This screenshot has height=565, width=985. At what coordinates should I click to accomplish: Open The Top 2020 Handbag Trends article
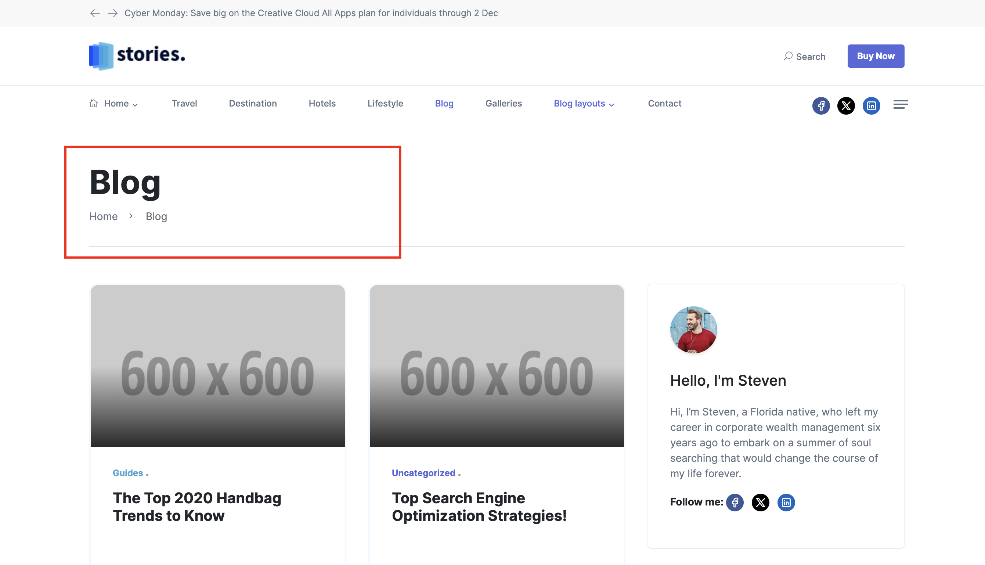point(197,507)
